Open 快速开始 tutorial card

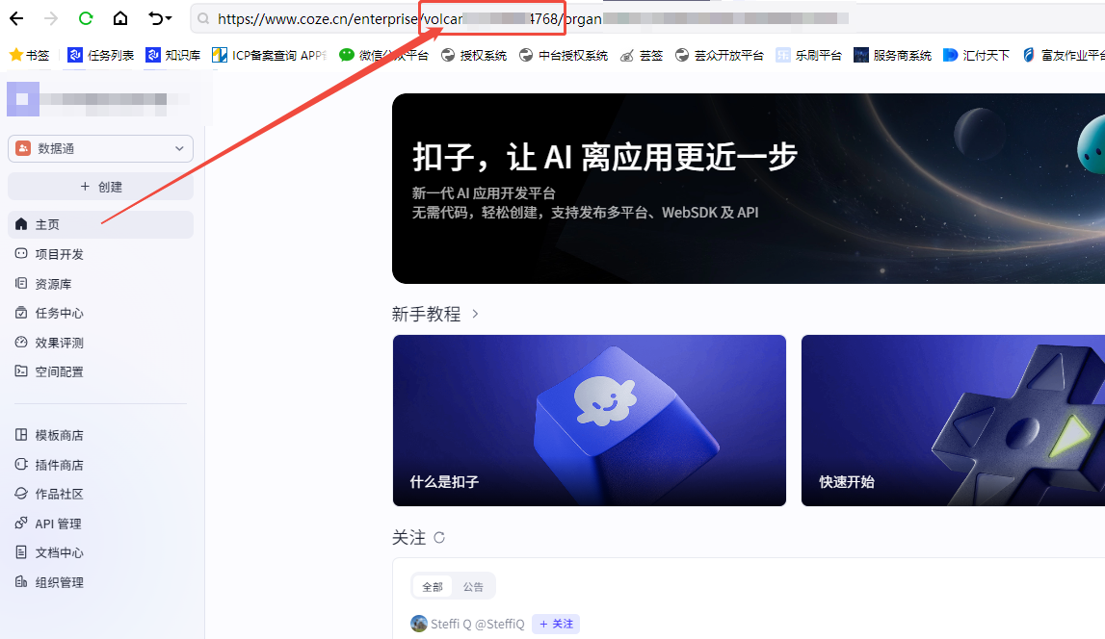tap(953, 421)
